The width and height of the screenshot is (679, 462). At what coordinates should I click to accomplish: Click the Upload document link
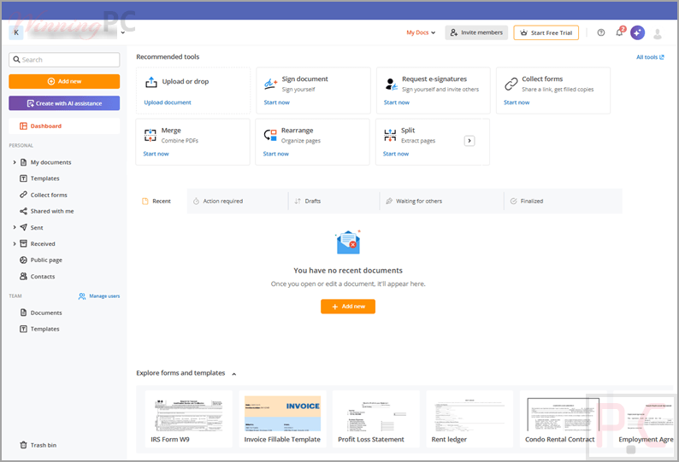(x=168, y=102)
